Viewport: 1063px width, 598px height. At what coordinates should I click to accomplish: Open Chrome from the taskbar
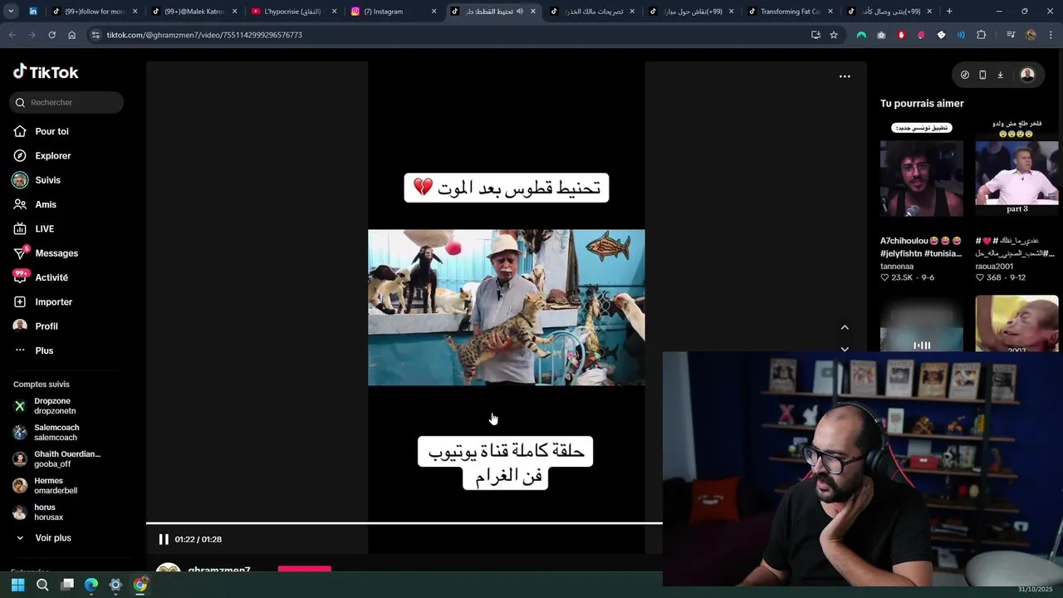tap(140, 585)
